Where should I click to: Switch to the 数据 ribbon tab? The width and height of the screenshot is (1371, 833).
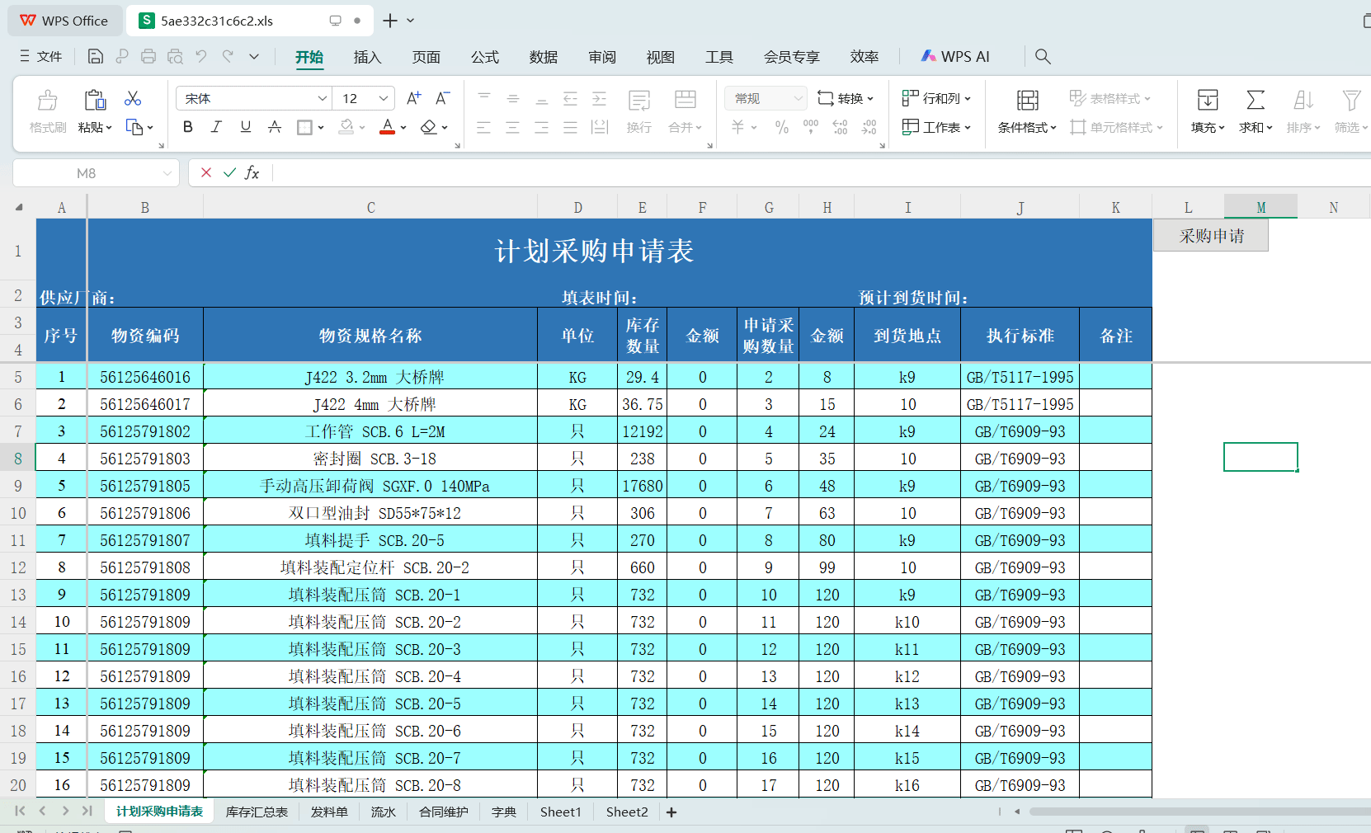pyautogui.click(x=544, y=57)
